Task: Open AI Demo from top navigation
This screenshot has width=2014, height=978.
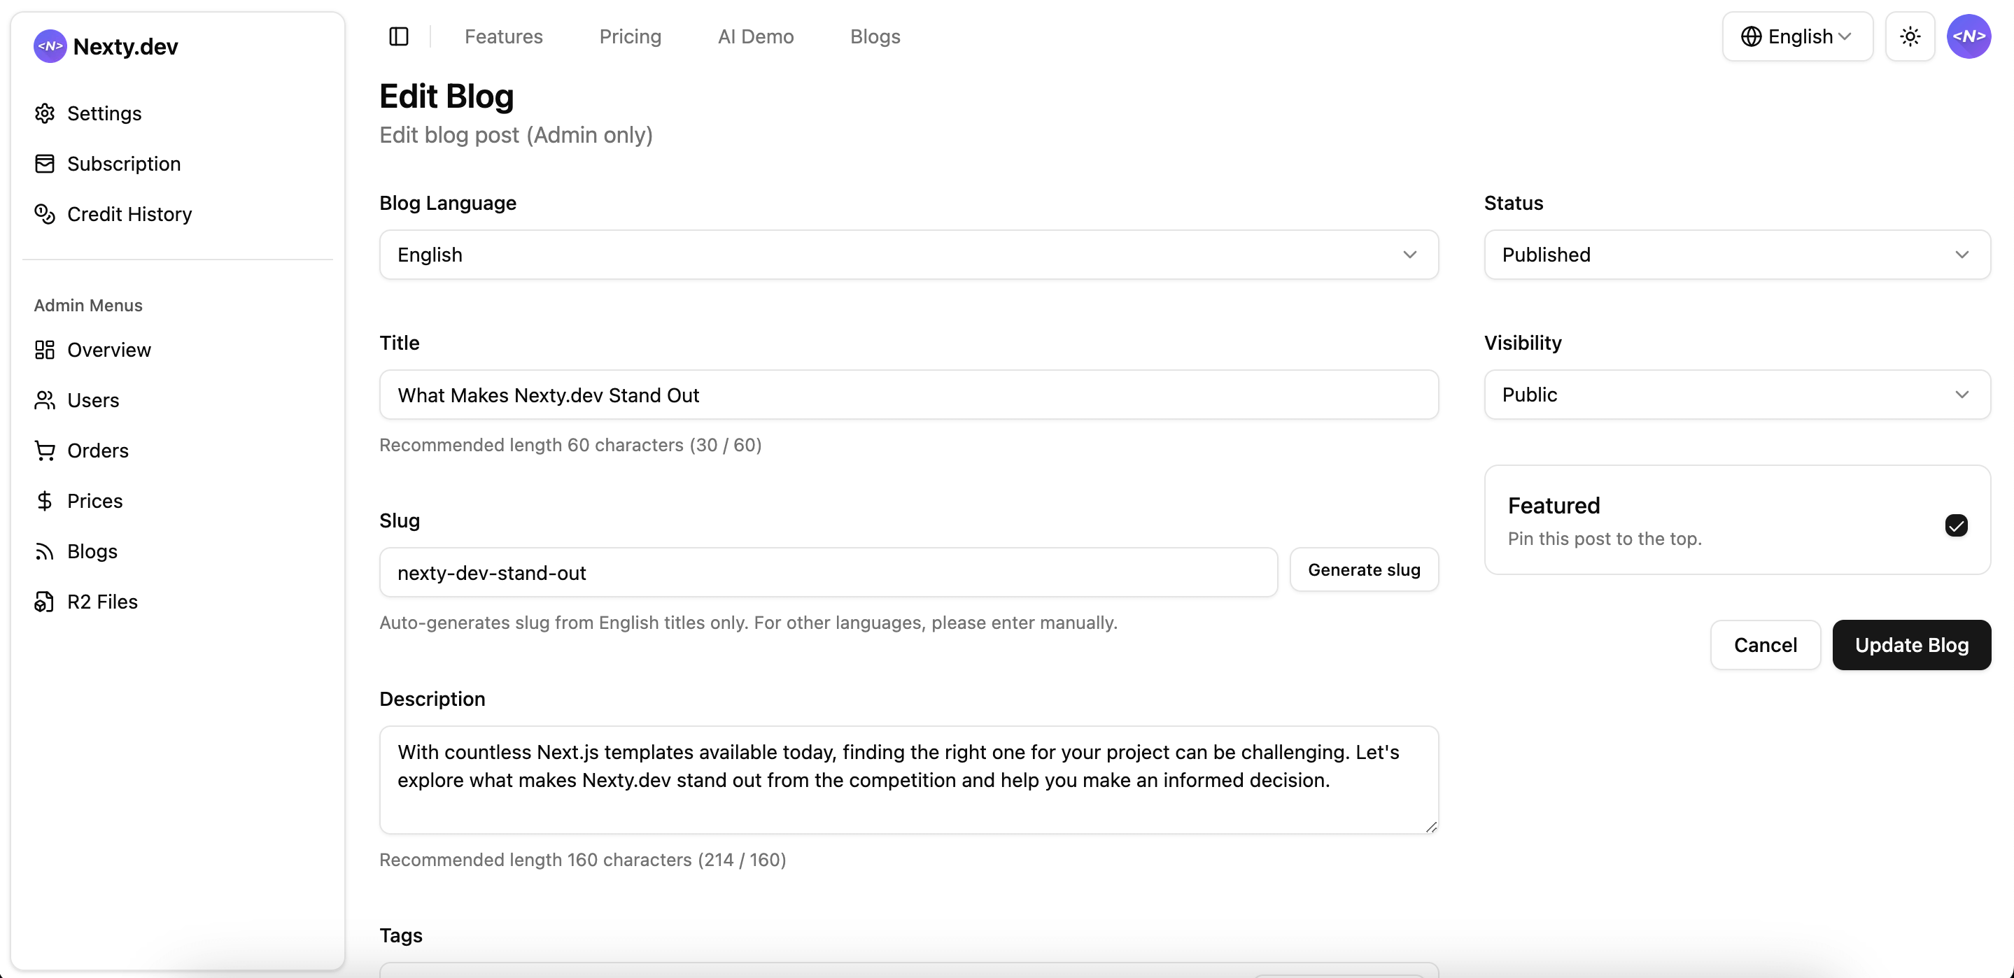Action: pyautogui.click(x=754, y=36)
